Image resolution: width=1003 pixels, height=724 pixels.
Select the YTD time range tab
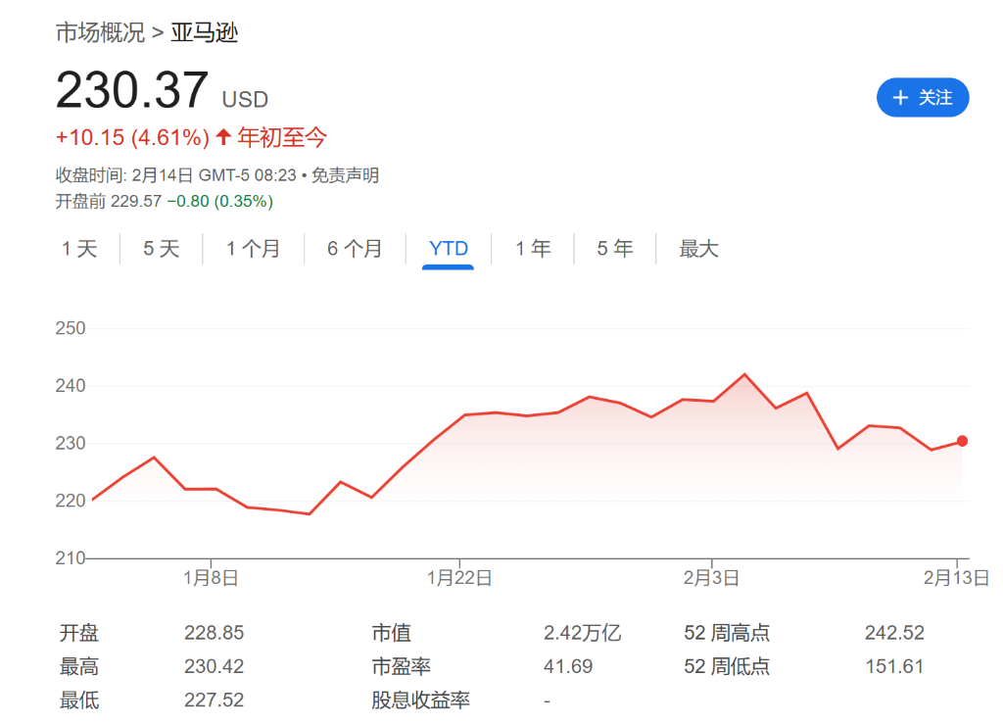click(x=448, y=249)
